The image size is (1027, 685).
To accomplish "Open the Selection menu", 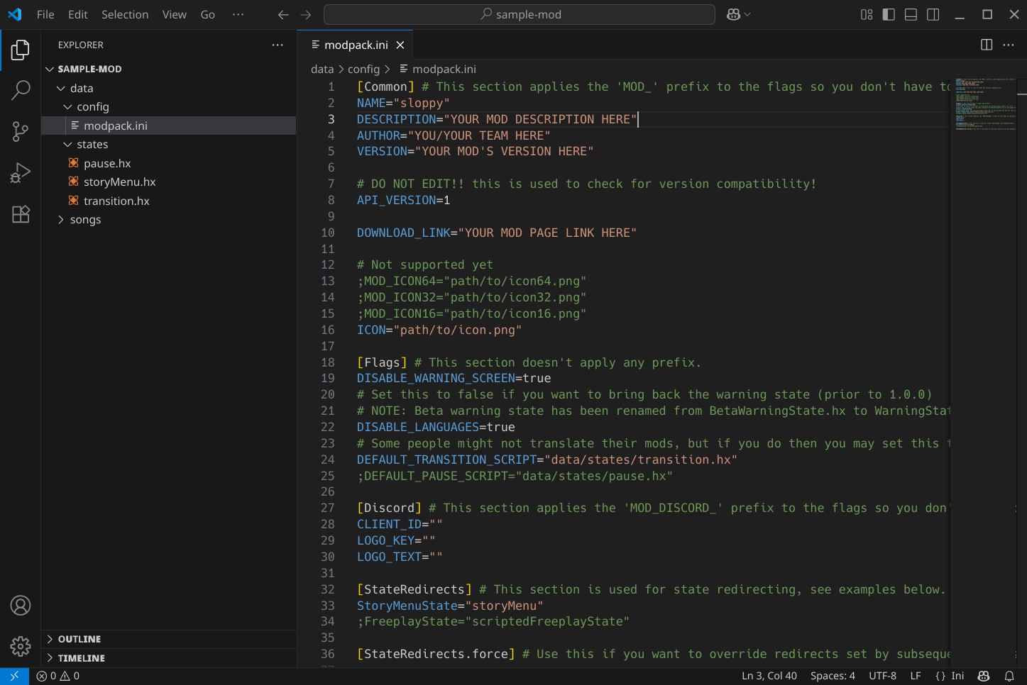I will point(125,14).
